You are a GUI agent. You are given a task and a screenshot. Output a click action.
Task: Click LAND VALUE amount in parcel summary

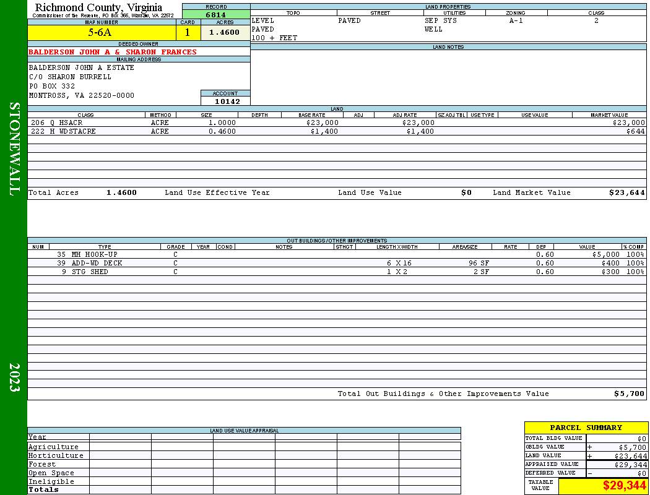(x=631, y=456)
